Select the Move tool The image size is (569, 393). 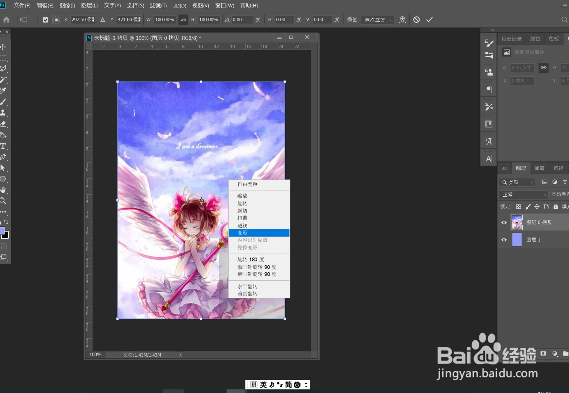[x=3, y=47]
